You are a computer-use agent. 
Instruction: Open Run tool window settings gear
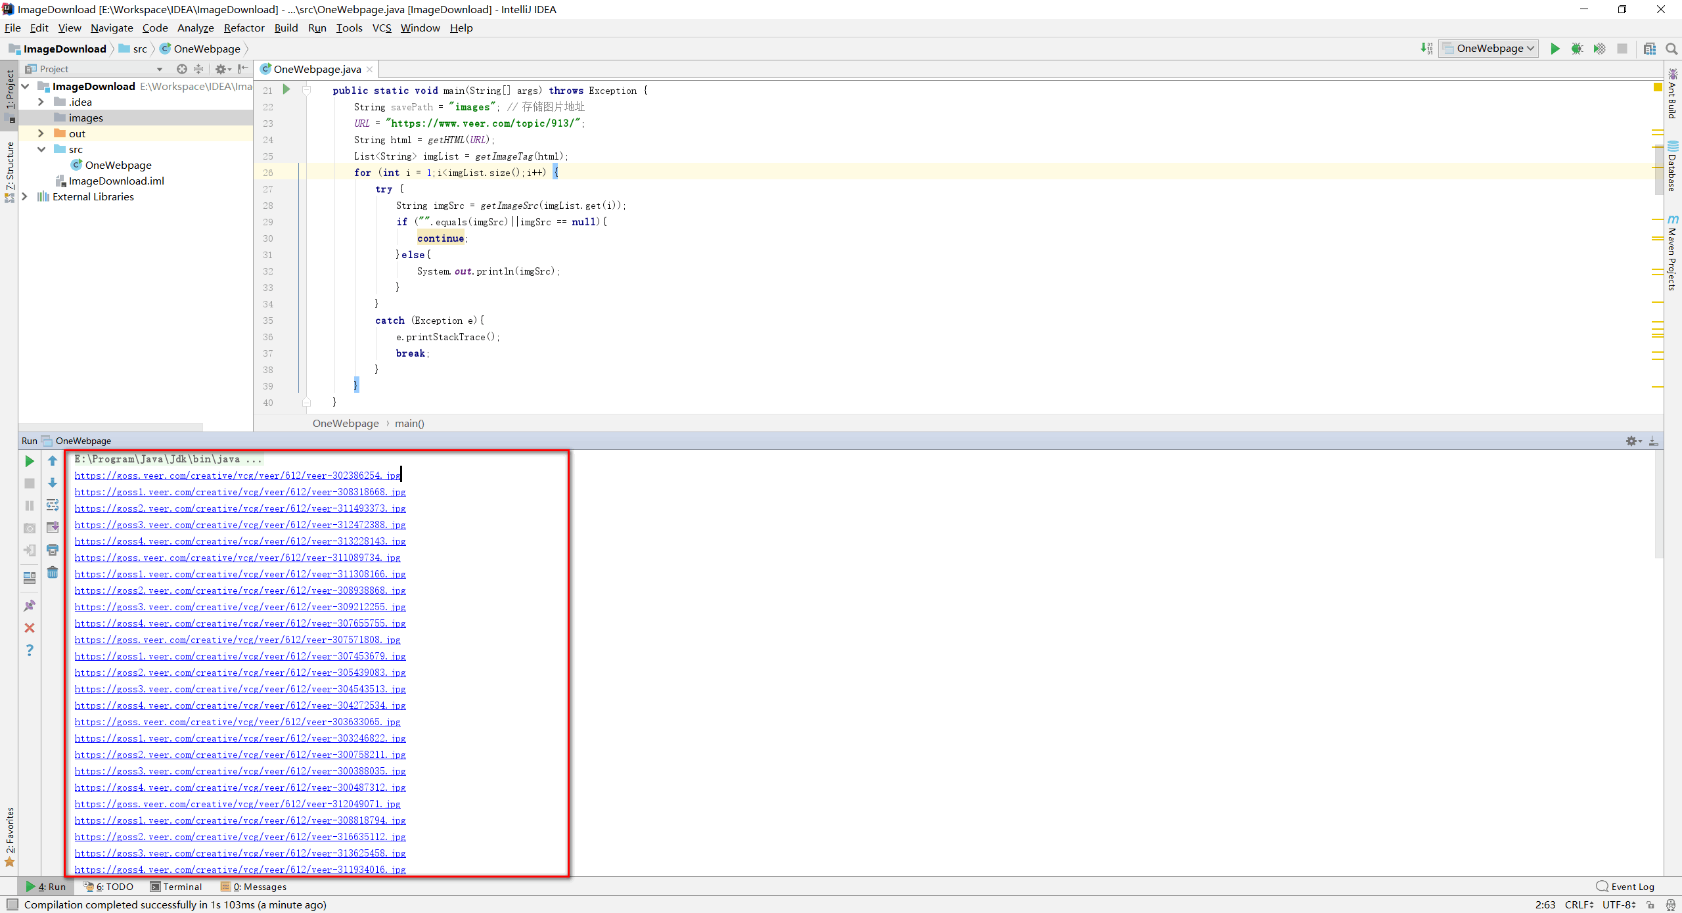click(x=1633, y=441)
